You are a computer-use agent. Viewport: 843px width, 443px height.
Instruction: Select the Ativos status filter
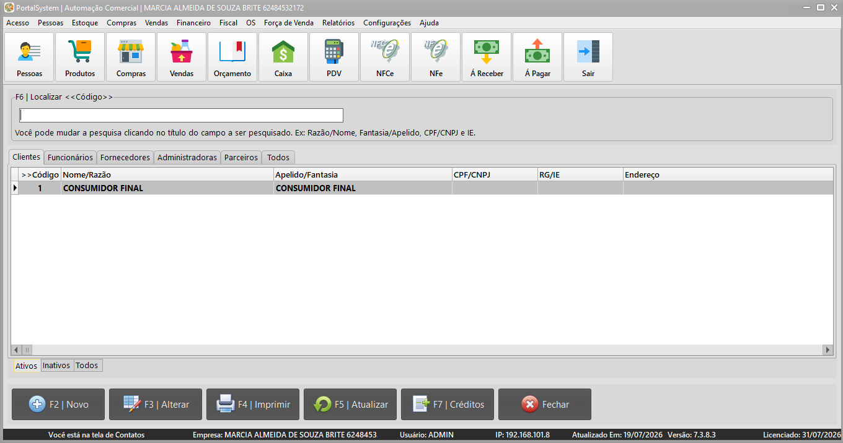pos(27,366)
